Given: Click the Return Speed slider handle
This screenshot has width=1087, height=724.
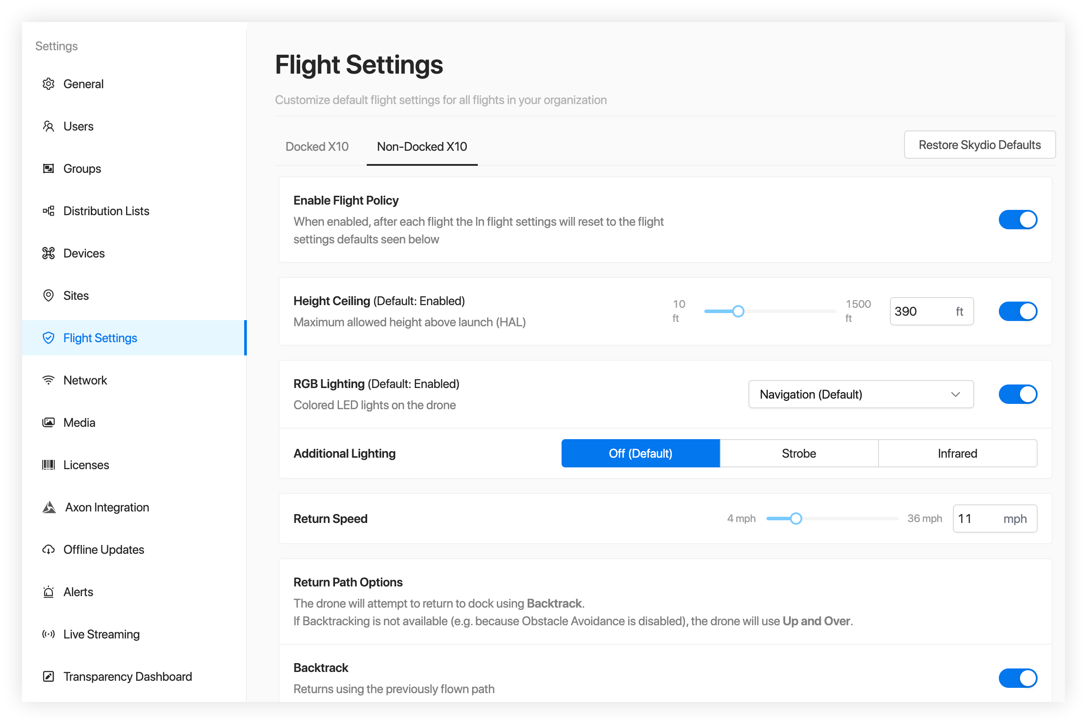Looking at the screenshot, I should 796,519.
